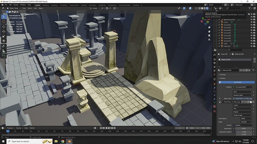This screenshot has width=257, height=144.
Task: Click the Principled BSDF surface button
Action: coord(242,87)
